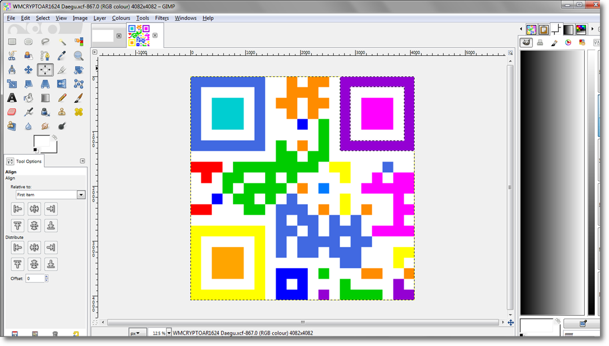Select the Clone stamp tool
Screen dimensions: 609x346
point(62,112)
